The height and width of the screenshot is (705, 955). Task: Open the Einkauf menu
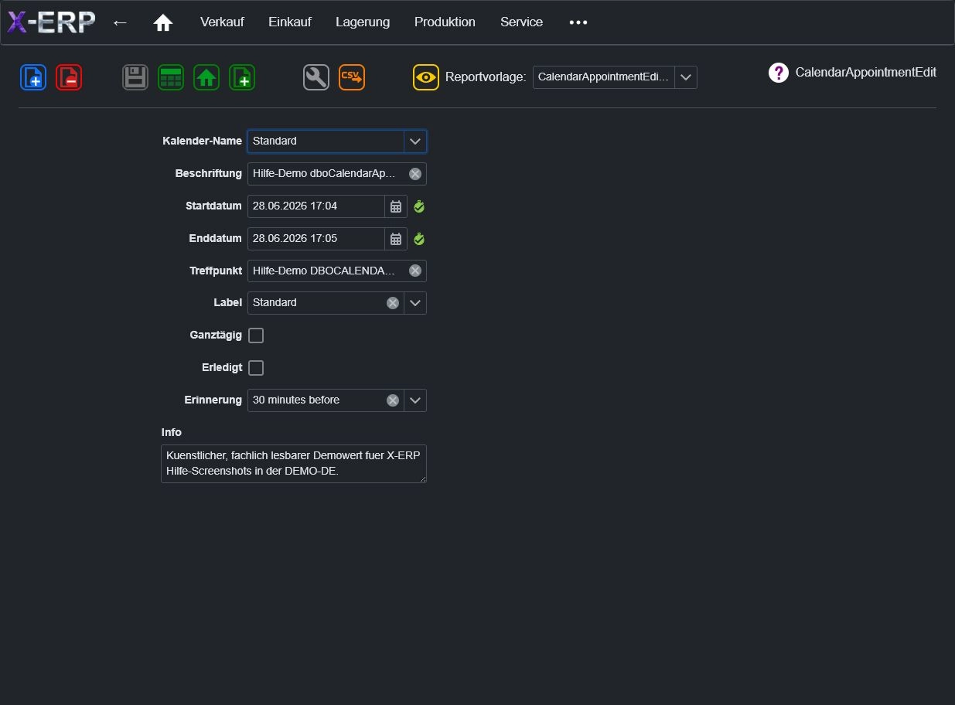tap(290, 22)
